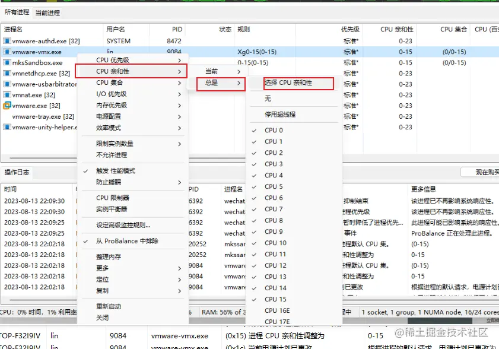Switch to the 当前进程 tab

47,12
